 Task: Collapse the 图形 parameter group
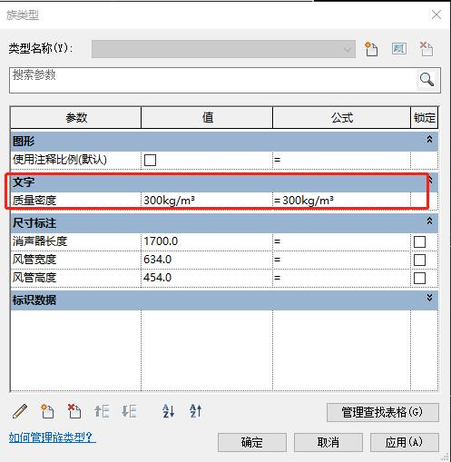tap(429, 140)
